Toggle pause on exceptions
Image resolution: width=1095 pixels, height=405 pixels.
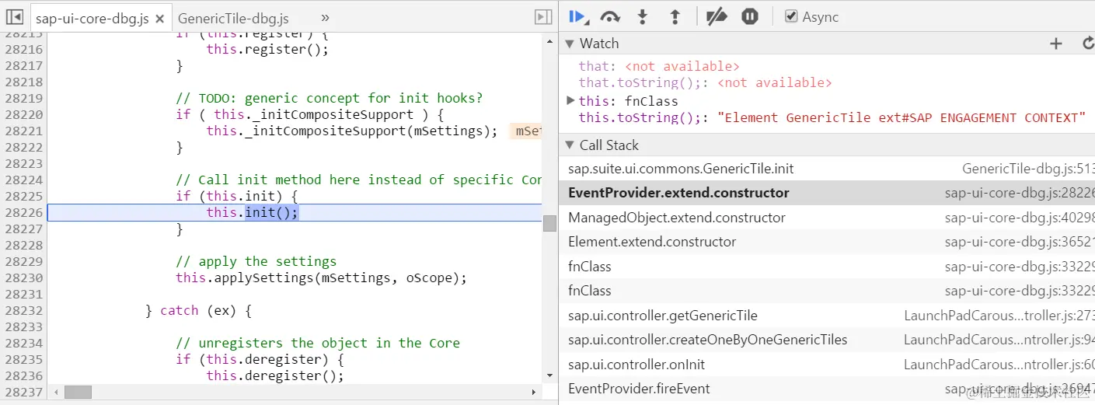pos(750,16)
